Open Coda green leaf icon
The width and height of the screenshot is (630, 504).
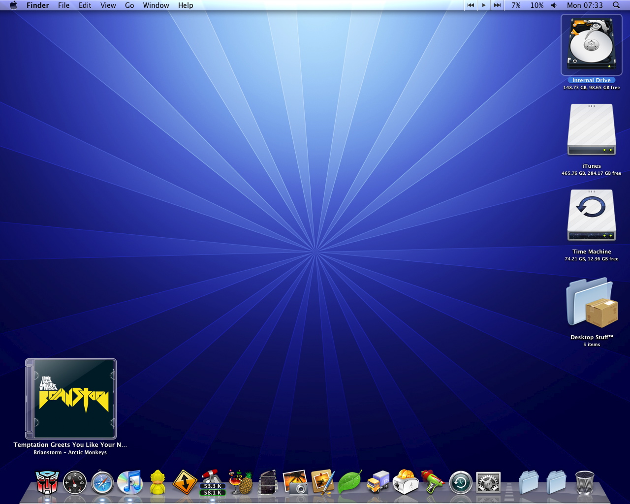(x=350, y=482)
